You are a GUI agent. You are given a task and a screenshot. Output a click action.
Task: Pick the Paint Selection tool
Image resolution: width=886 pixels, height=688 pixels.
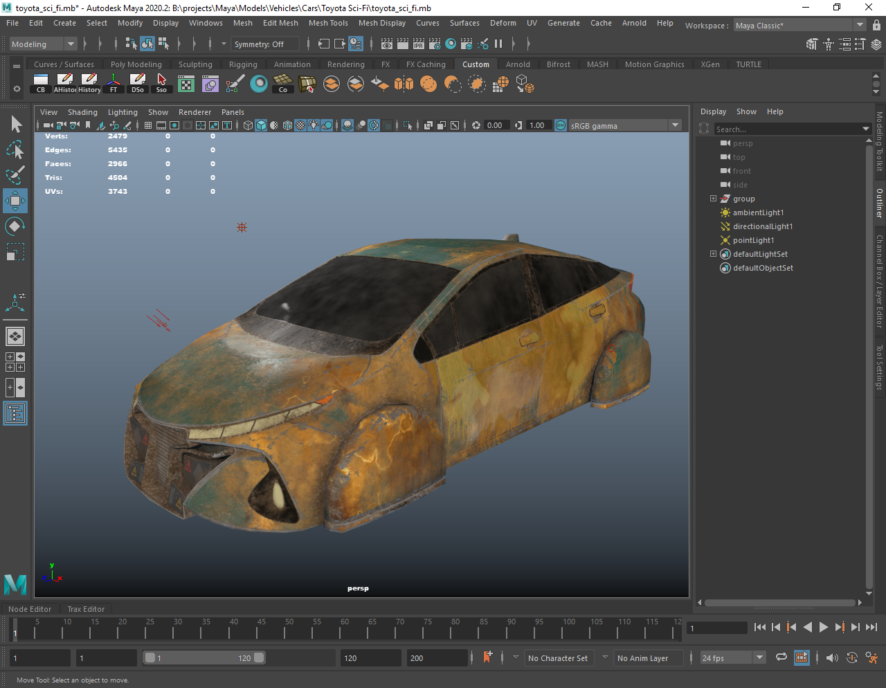click(x=15, y=175)
